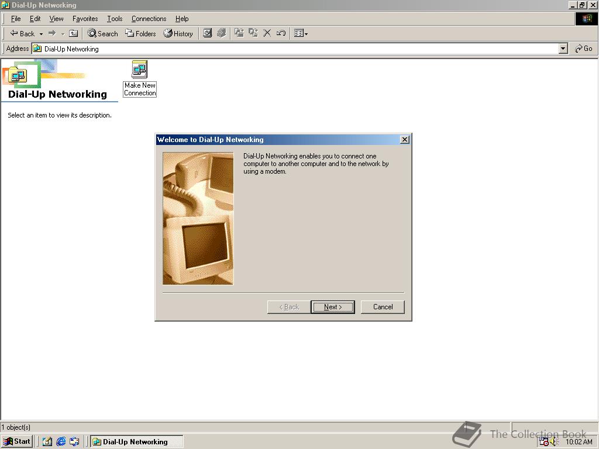Click 'Select an item to view its description.'

(x=60, y=115)
